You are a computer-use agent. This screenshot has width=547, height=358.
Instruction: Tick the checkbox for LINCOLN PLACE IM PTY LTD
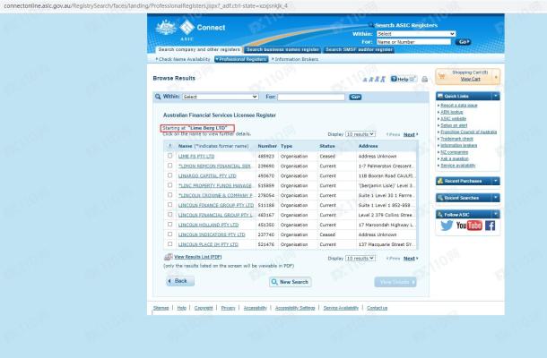pos(169,244)
